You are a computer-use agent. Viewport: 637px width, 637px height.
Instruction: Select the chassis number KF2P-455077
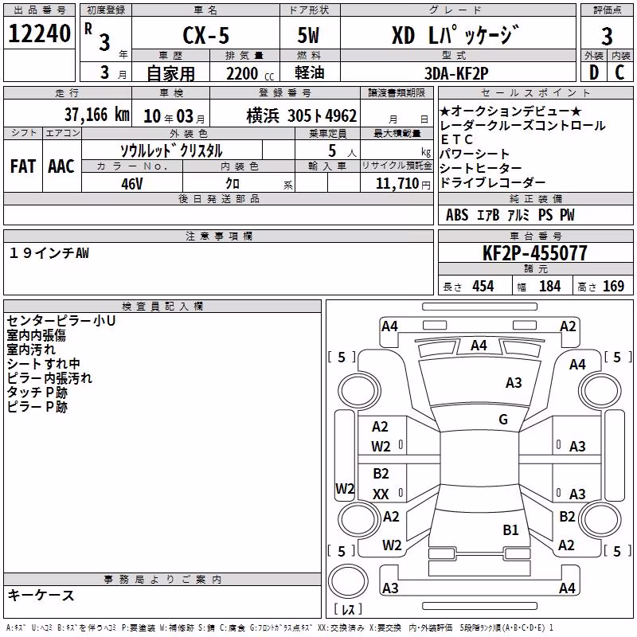coord(535,253)
